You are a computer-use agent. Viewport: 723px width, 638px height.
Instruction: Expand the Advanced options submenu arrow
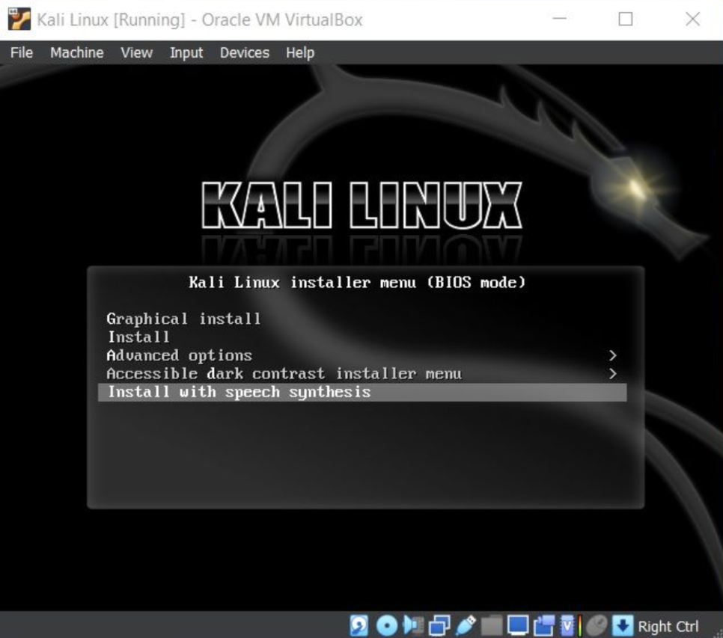coord(612,355)
